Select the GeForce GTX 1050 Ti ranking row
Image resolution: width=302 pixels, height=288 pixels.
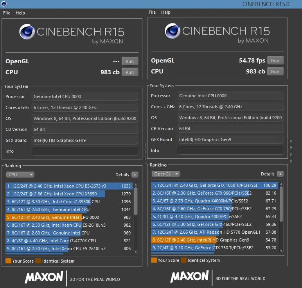(x=214, y=185)
